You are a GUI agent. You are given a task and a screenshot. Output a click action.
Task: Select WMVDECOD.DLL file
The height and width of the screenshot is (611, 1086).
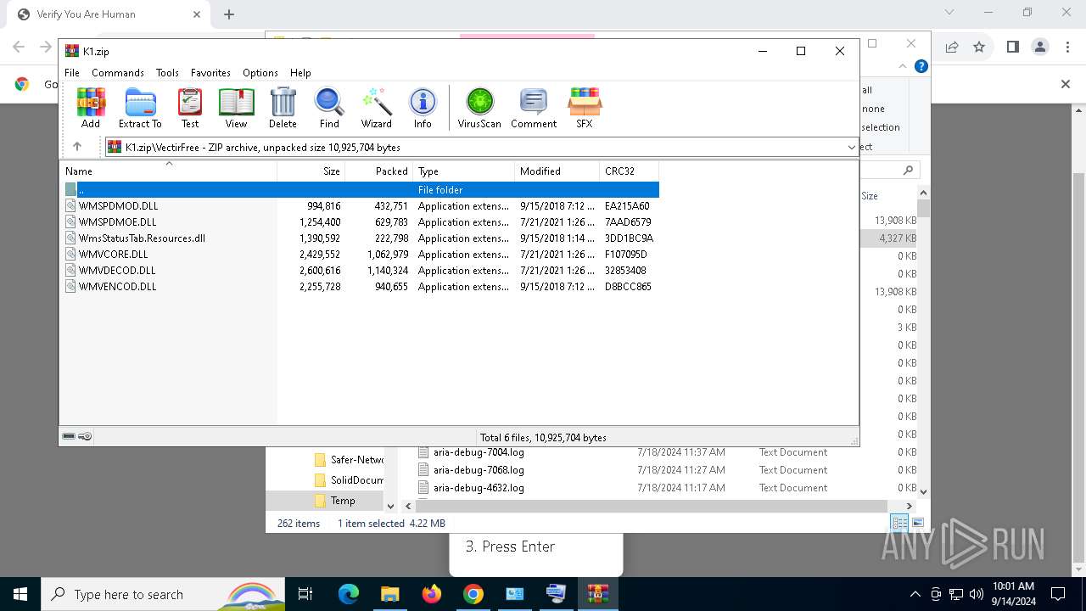pos(361,271)
